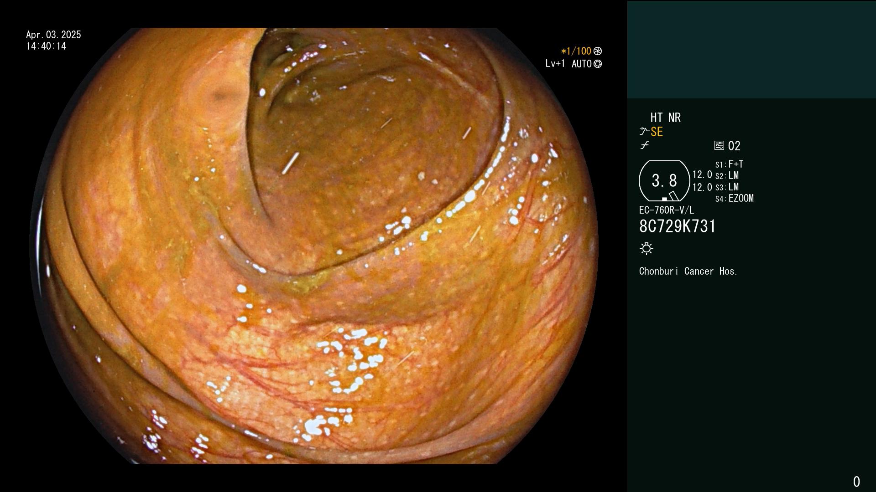Click the teal panel above HT NR
This screenshot has height=492, width=876.
click(x=751, y=50)
